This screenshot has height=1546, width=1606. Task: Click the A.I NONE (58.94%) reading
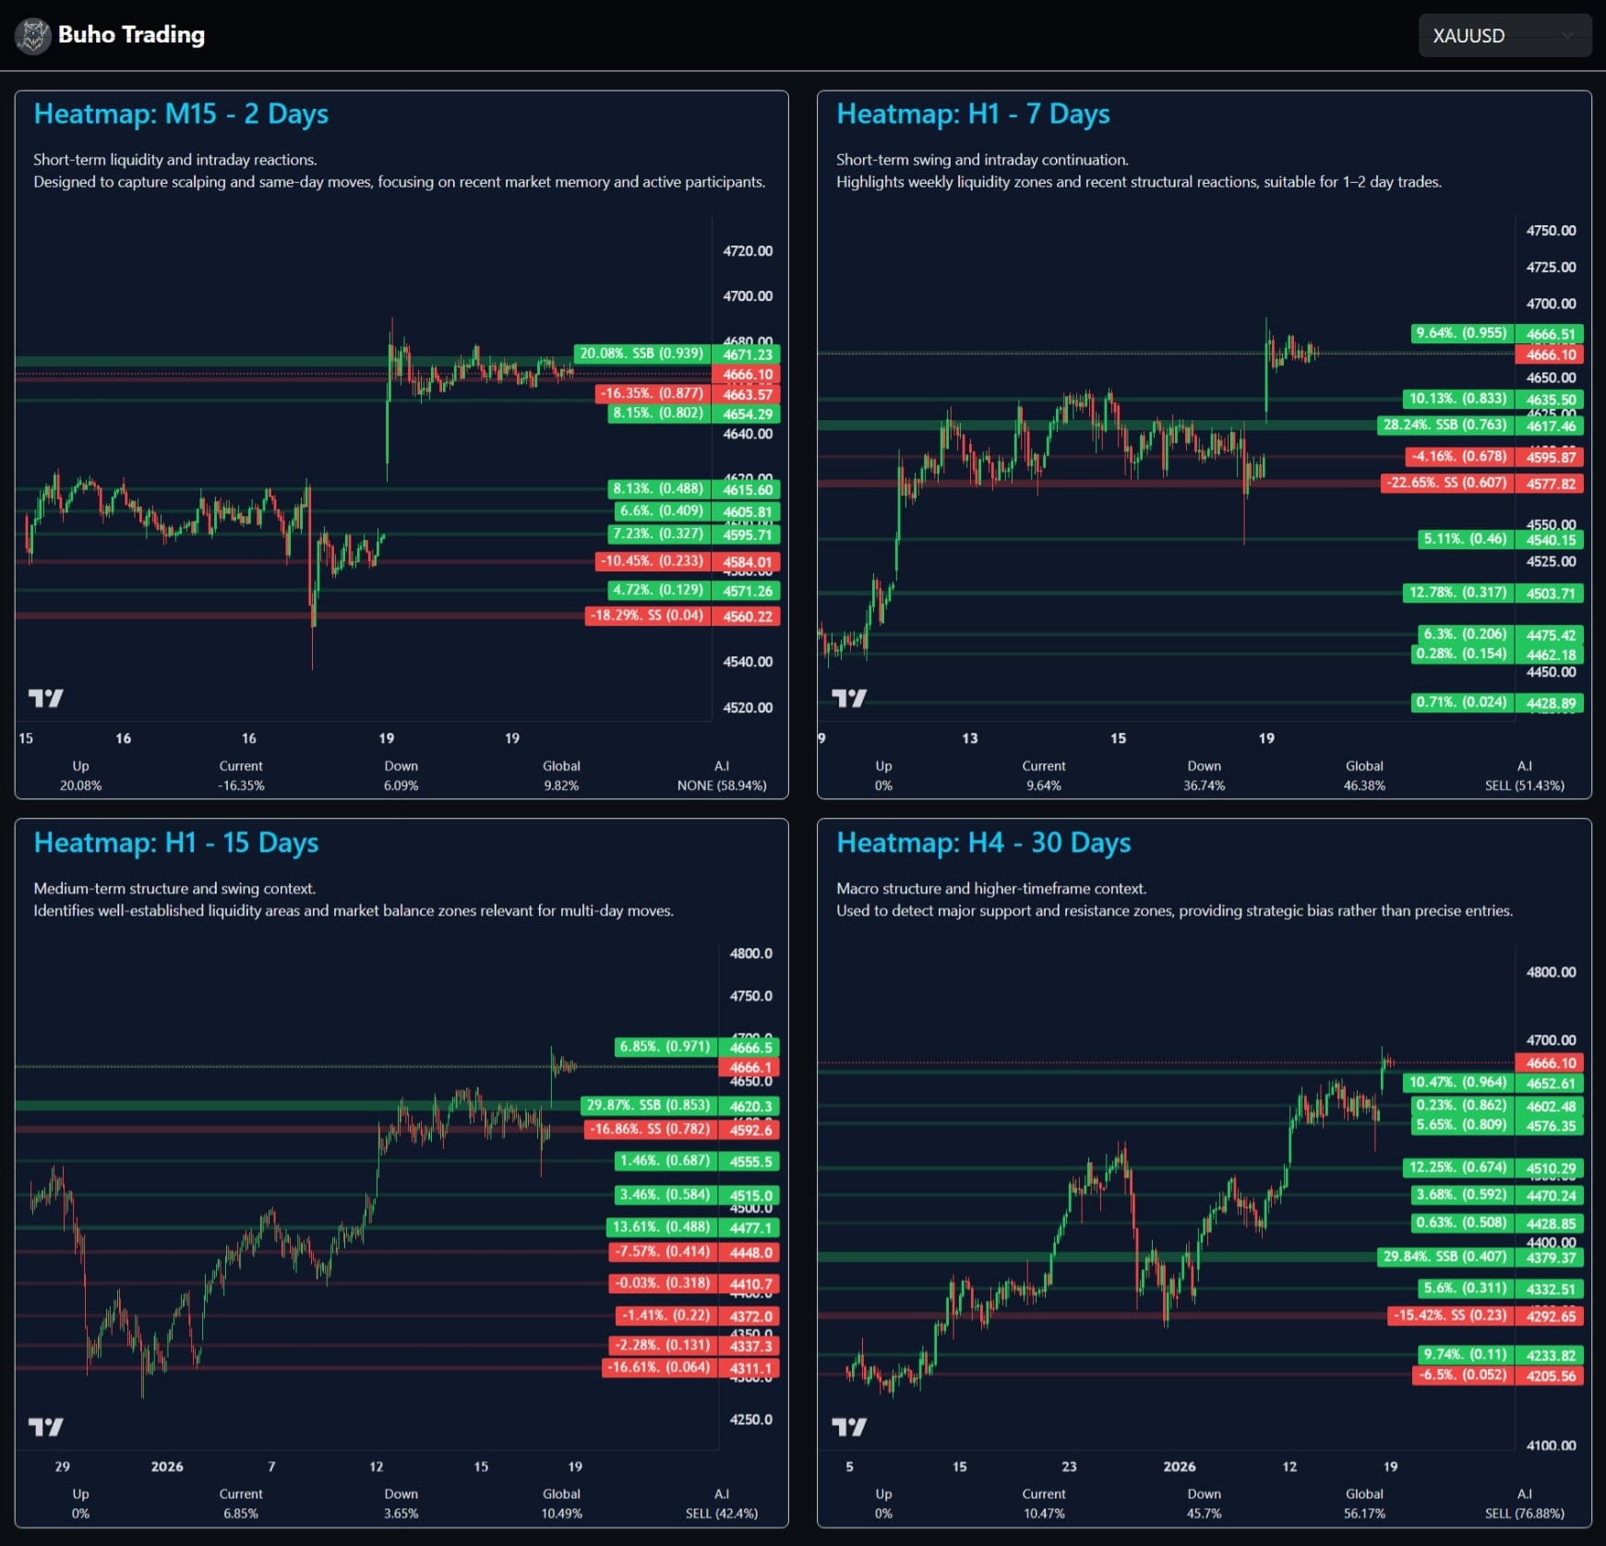[x=721, y=785]
